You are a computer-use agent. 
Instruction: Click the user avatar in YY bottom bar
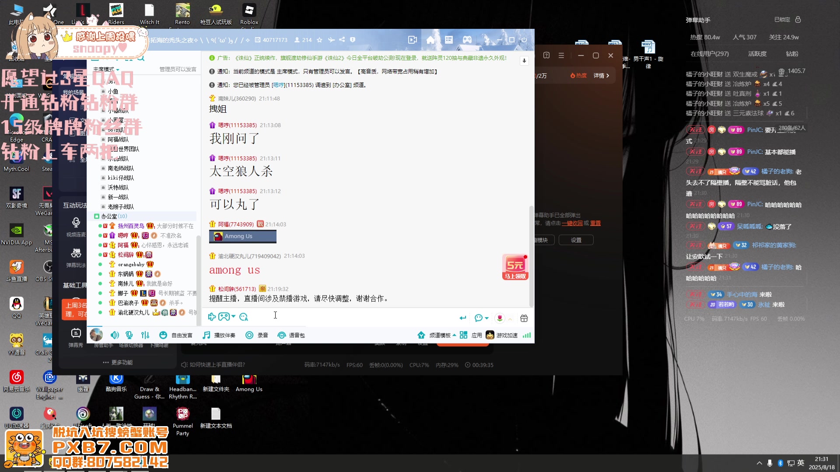tap(96, 335)
